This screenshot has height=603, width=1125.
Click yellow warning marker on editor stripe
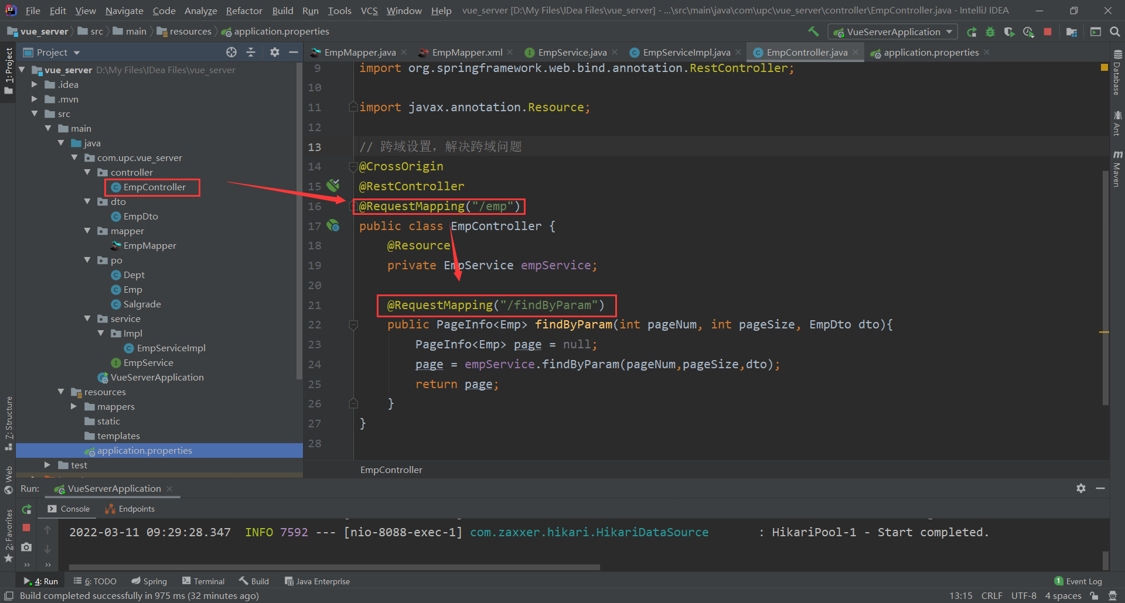point(1104,332)
